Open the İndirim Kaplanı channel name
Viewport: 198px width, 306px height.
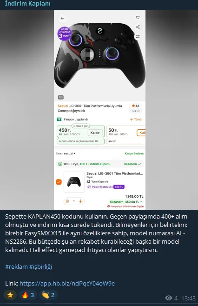coord(28,3)
